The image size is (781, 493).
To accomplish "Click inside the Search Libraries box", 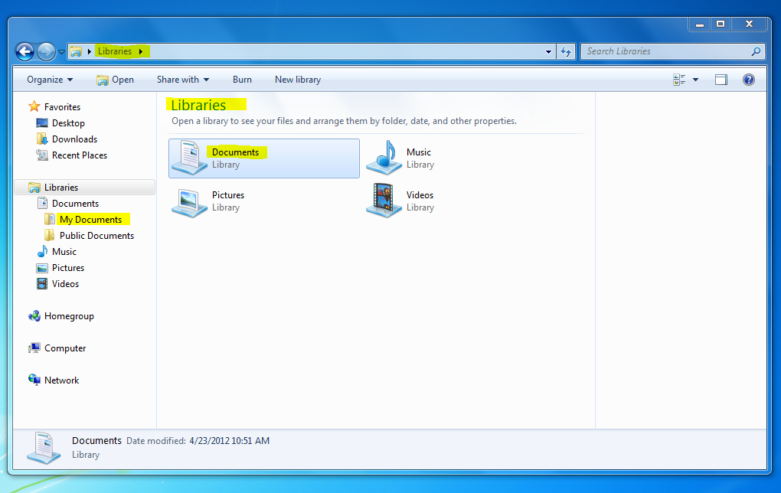I will point(666,51).
